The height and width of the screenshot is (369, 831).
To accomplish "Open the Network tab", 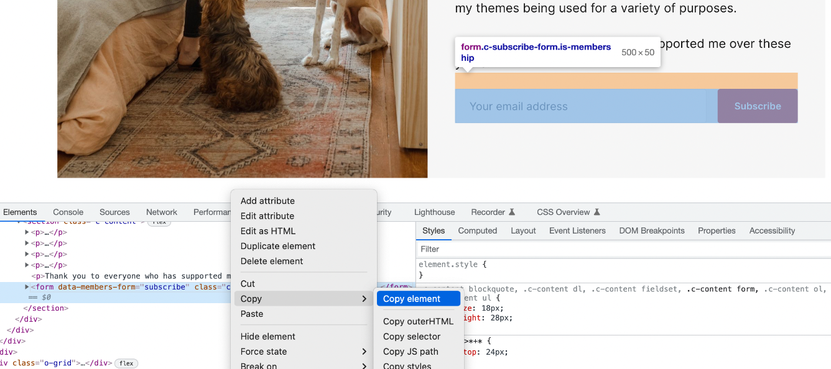I will point(162,212).
